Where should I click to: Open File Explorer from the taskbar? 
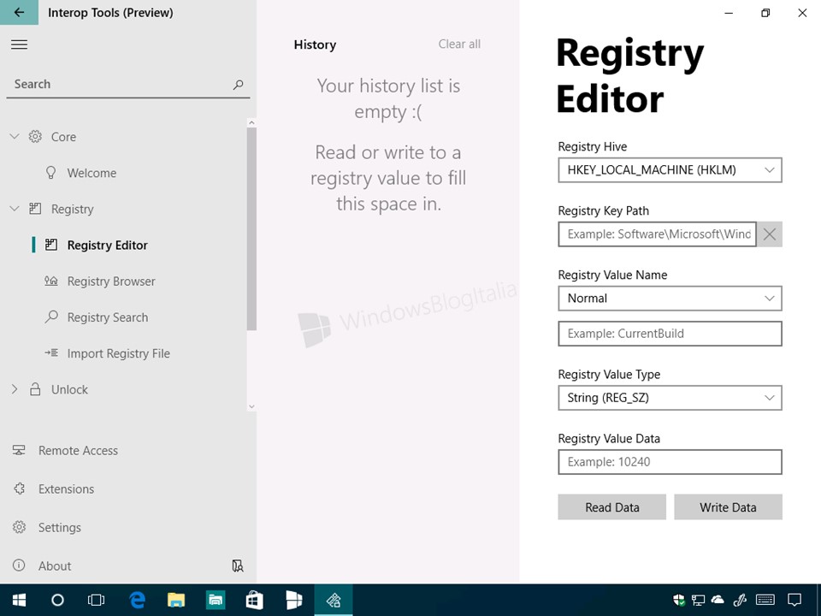[x=176, y=601]
